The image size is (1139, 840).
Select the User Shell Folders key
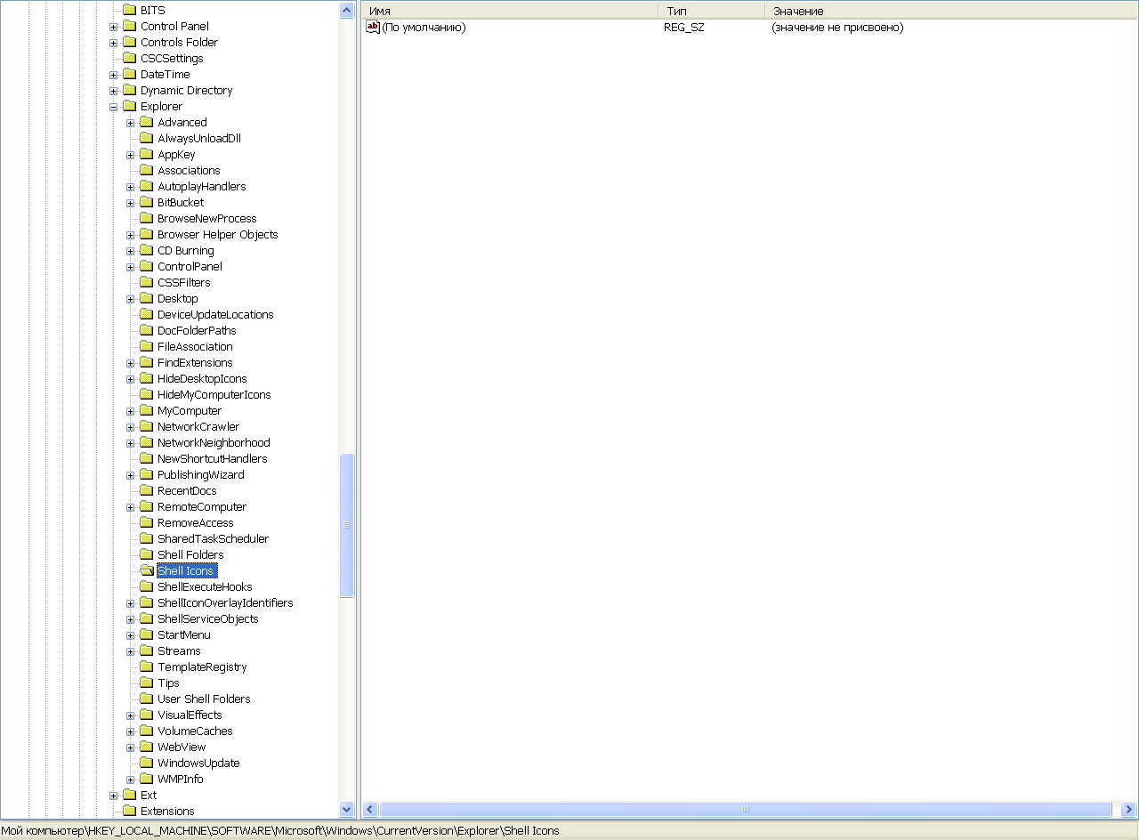pyautogui.click(x=204, y=699)
